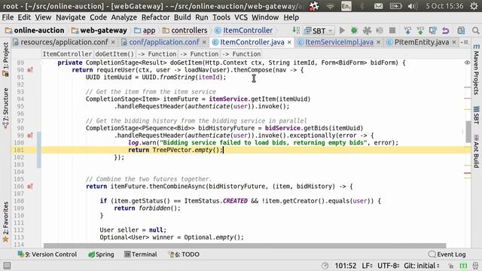Click the editor horizontal scrollbar
This screenshot has height=271, width=482.
pos(245,246)
